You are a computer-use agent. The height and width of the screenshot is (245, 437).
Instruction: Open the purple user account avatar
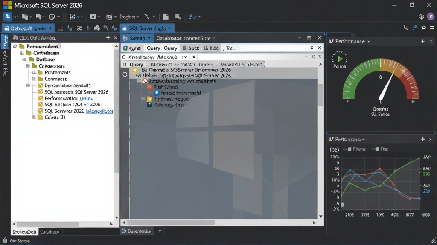(x=431, y=17)
